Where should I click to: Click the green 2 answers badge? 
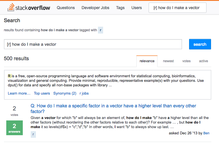[x=14, y=128]
